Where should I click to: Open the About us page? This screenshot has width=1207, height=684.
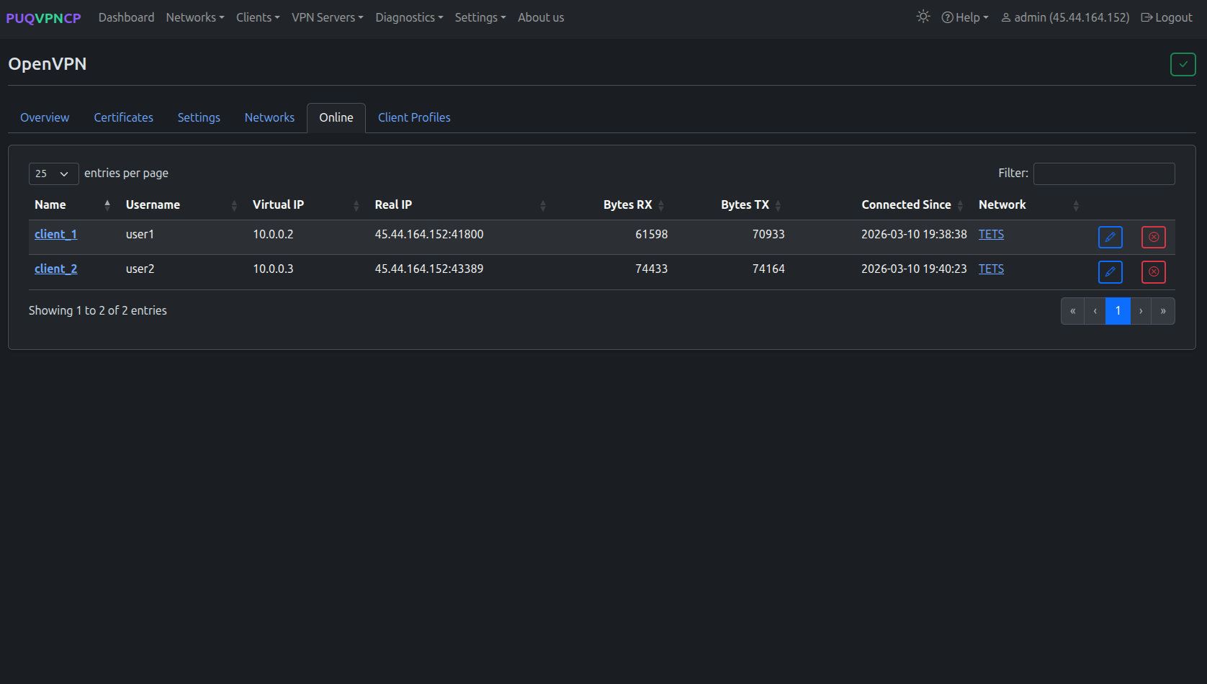click(541, 17)
